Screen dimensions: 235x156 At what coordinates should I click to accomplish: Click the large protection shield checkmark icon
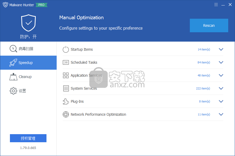[x=28, y=23]
